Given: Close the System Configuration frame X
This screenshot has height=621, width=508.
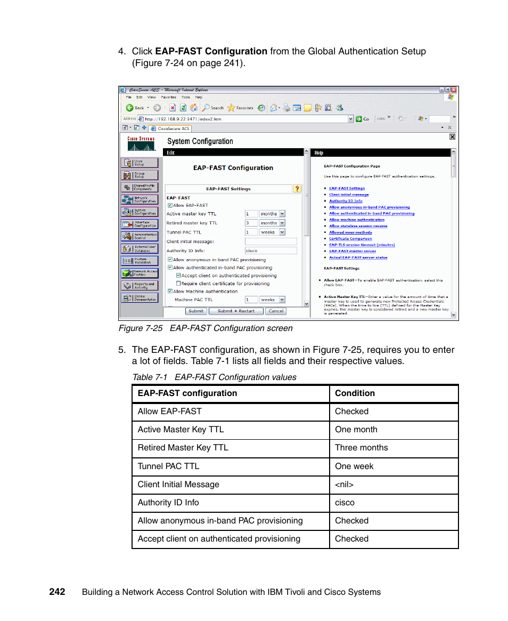Looking at the screenshot, I should click(x=452, y=136).
